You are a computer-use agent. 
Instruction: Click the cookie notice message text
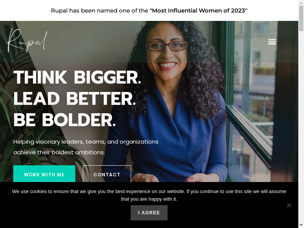(149, 195)
